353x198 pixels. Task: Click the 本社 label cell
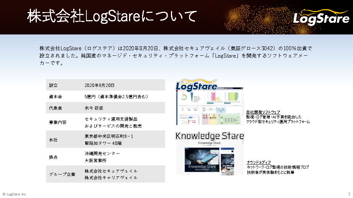pyautogui.click(x=54, y=140)
